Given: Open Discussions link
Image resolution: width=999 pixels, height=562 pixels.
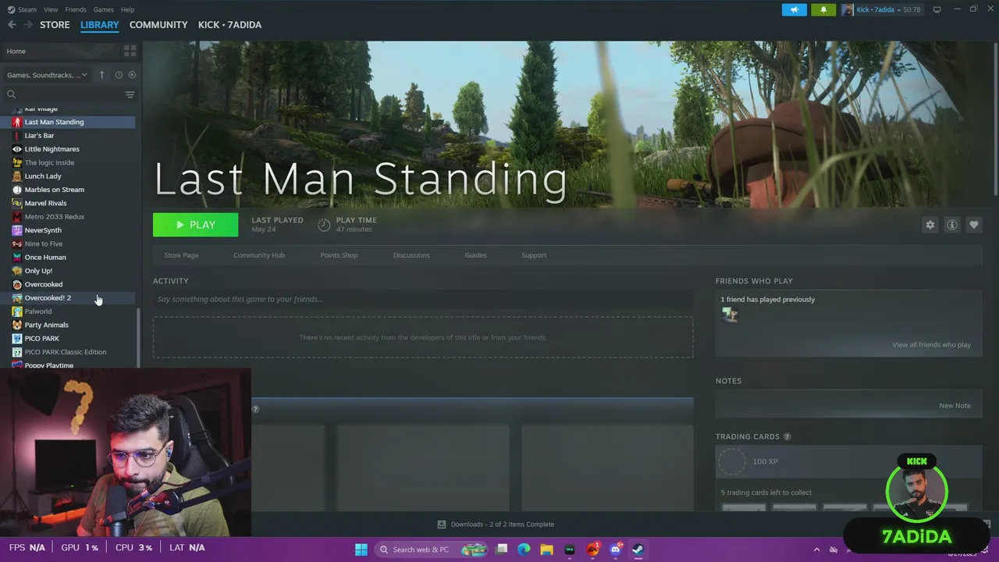Looking at the screenshot, I should [x=411, y=255].
